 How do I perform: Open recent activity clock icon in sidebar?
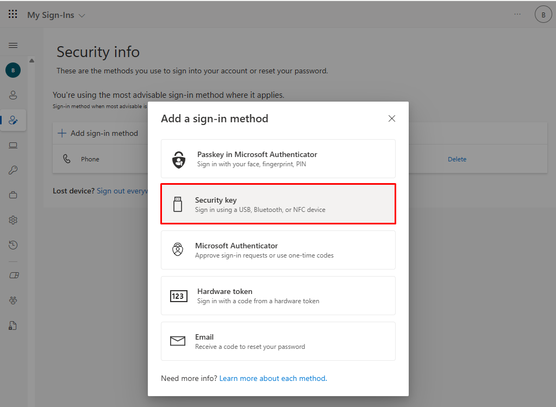(13, 245)
